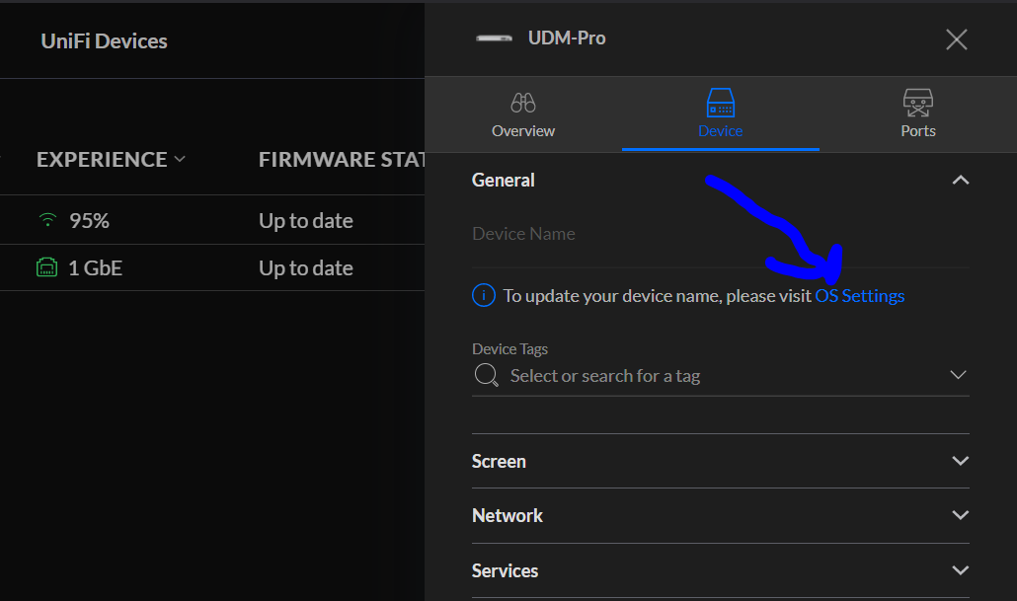The image size is (1017, 601).
Task: Click the Ethernet port icon beside 1 GbE
Action: [47, 268]
